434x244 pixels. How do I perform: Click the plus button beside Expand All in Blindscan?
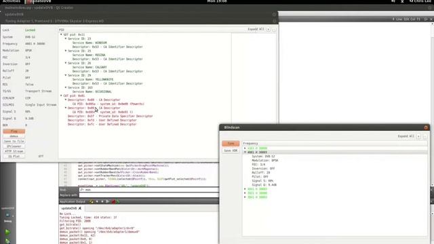(418, 136)
